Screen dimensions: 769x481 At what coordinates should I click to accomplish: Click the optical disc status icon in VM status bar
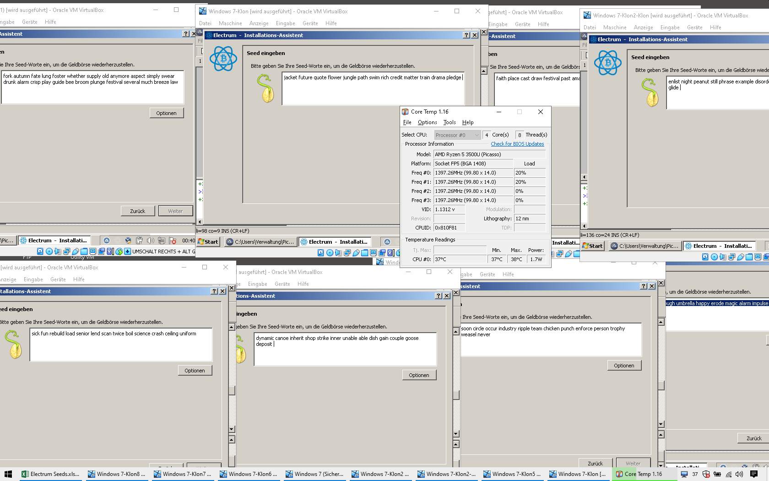(x=329, y=252)
